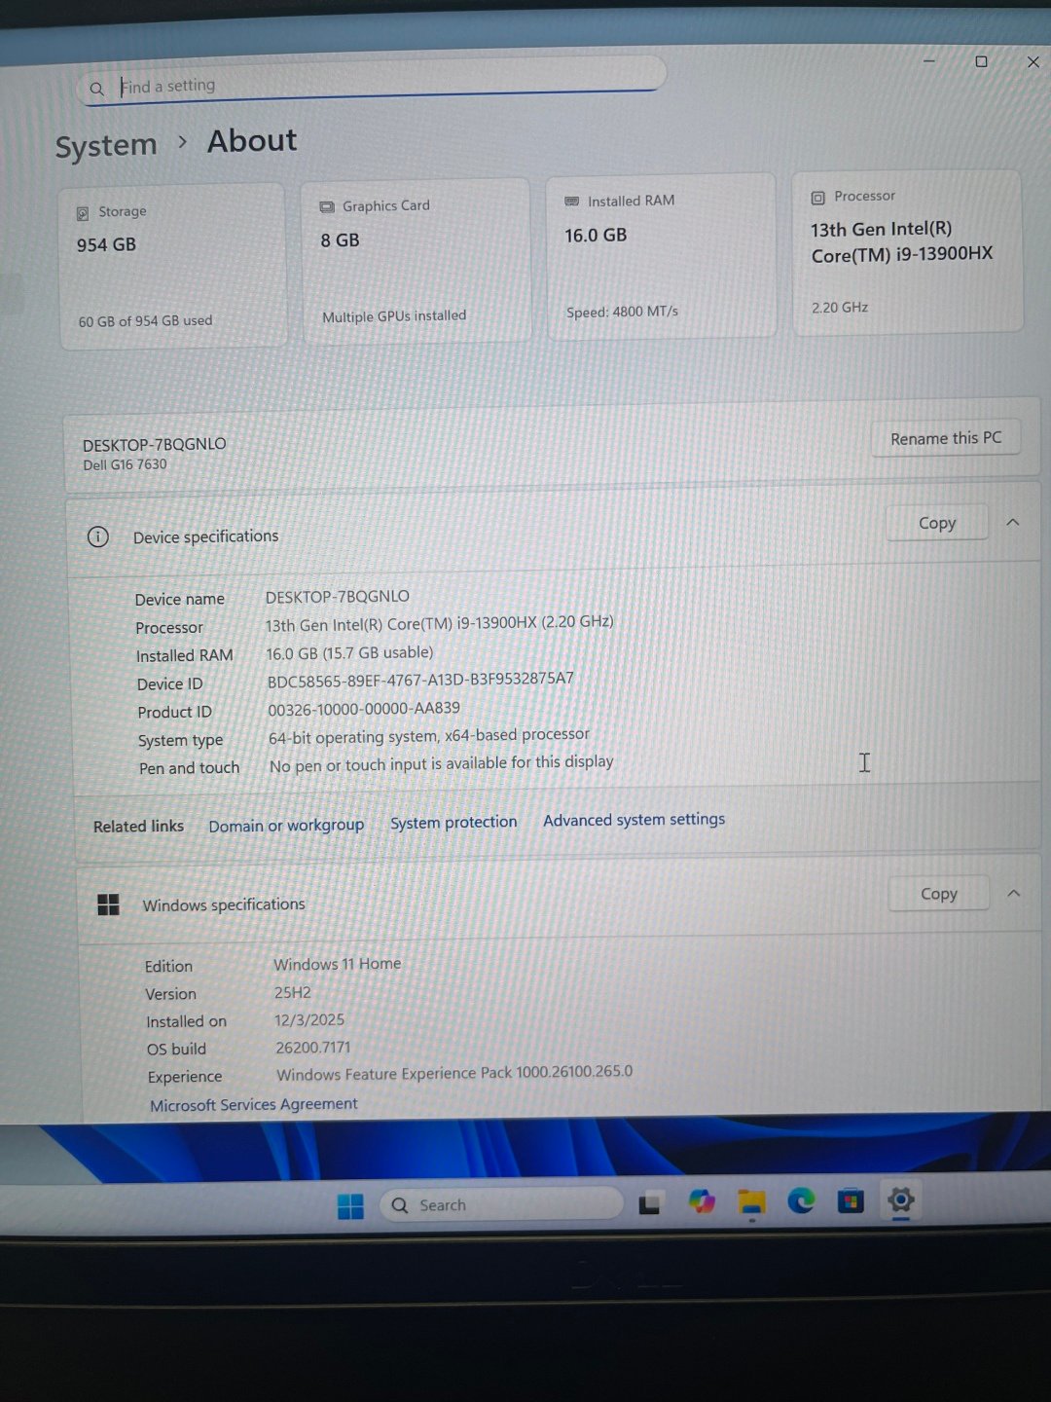Maximize the Settings window
Image resolution: width=1051 pixels, height=1402 pixels.
[981, 61]
